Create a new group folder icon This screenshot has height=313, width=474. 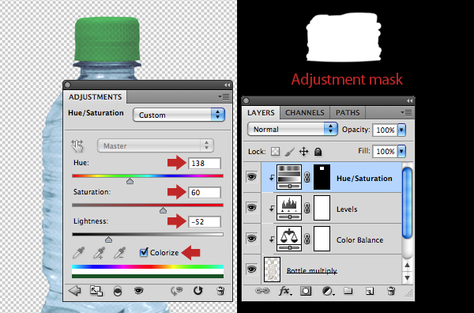click(x=348, y=291)
